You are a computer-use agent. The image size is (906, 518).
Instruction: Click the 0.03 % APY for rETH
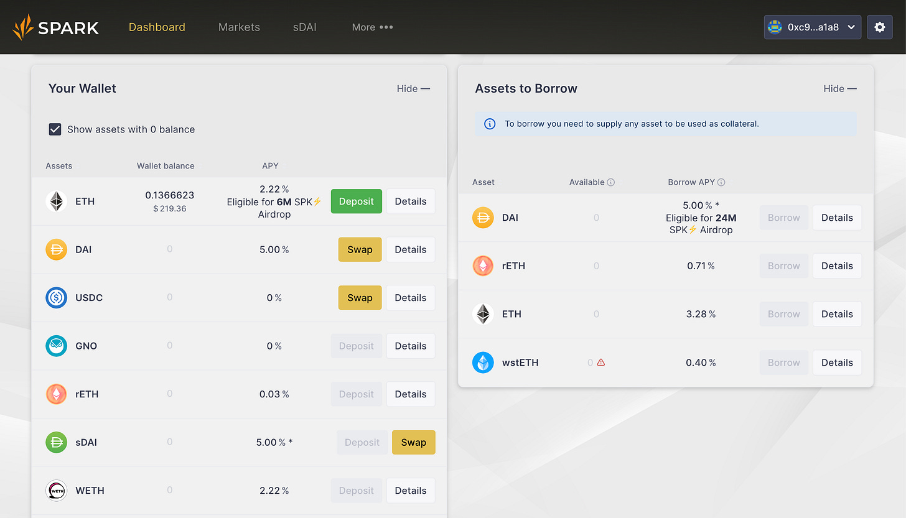click(274, 394)
